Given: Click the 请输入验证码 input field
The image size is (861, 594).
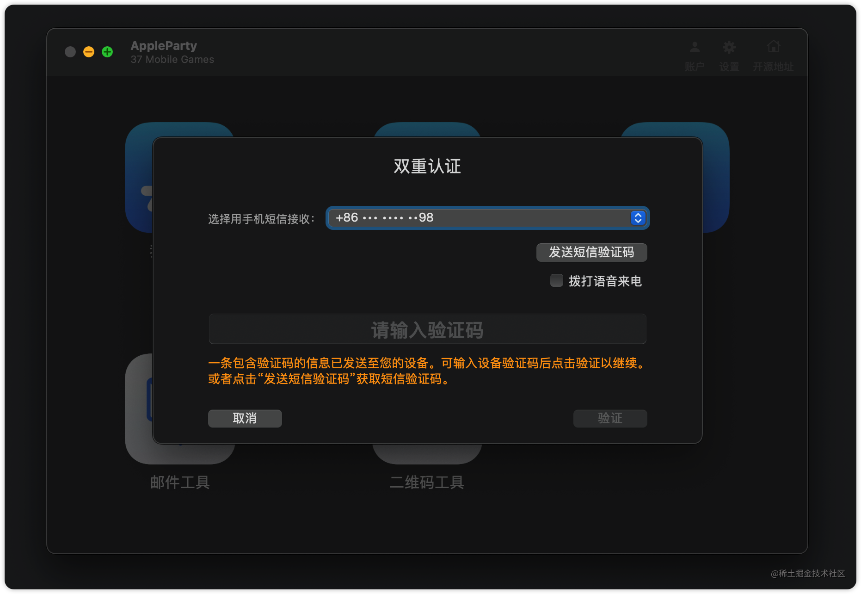Looking at the screenshot, I should point(428,329).
